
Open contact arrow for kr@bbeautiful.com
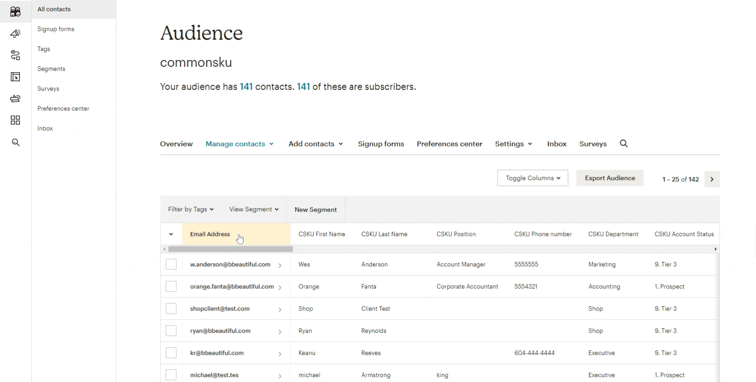pyautogui.click(x=280, y=354)
